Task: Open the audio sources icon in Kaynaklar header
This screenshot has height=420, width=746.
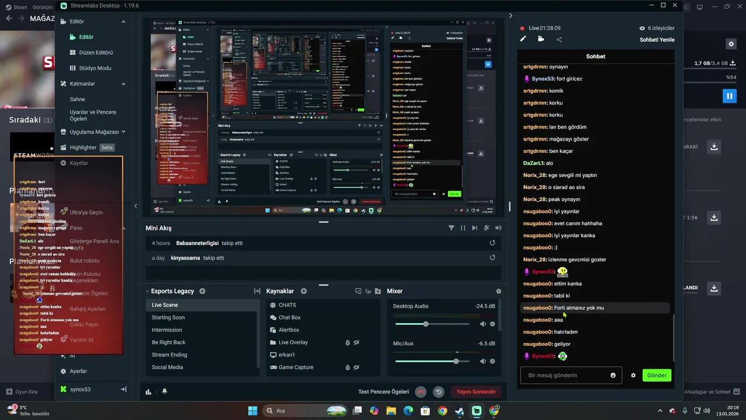Action: [368, 291]
